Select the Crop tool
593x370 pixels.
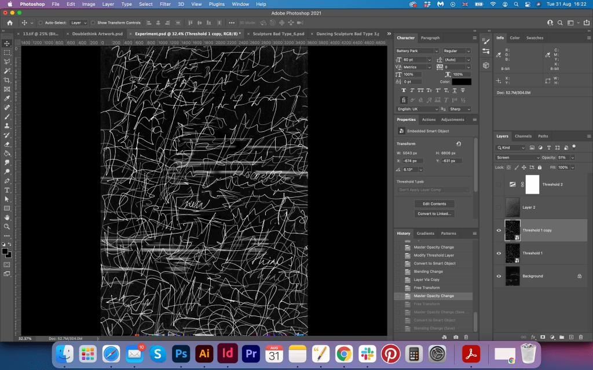7,80
